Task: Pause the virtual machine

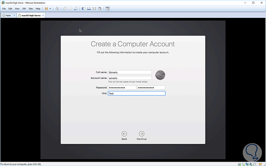Action: (x=46, y=9)
